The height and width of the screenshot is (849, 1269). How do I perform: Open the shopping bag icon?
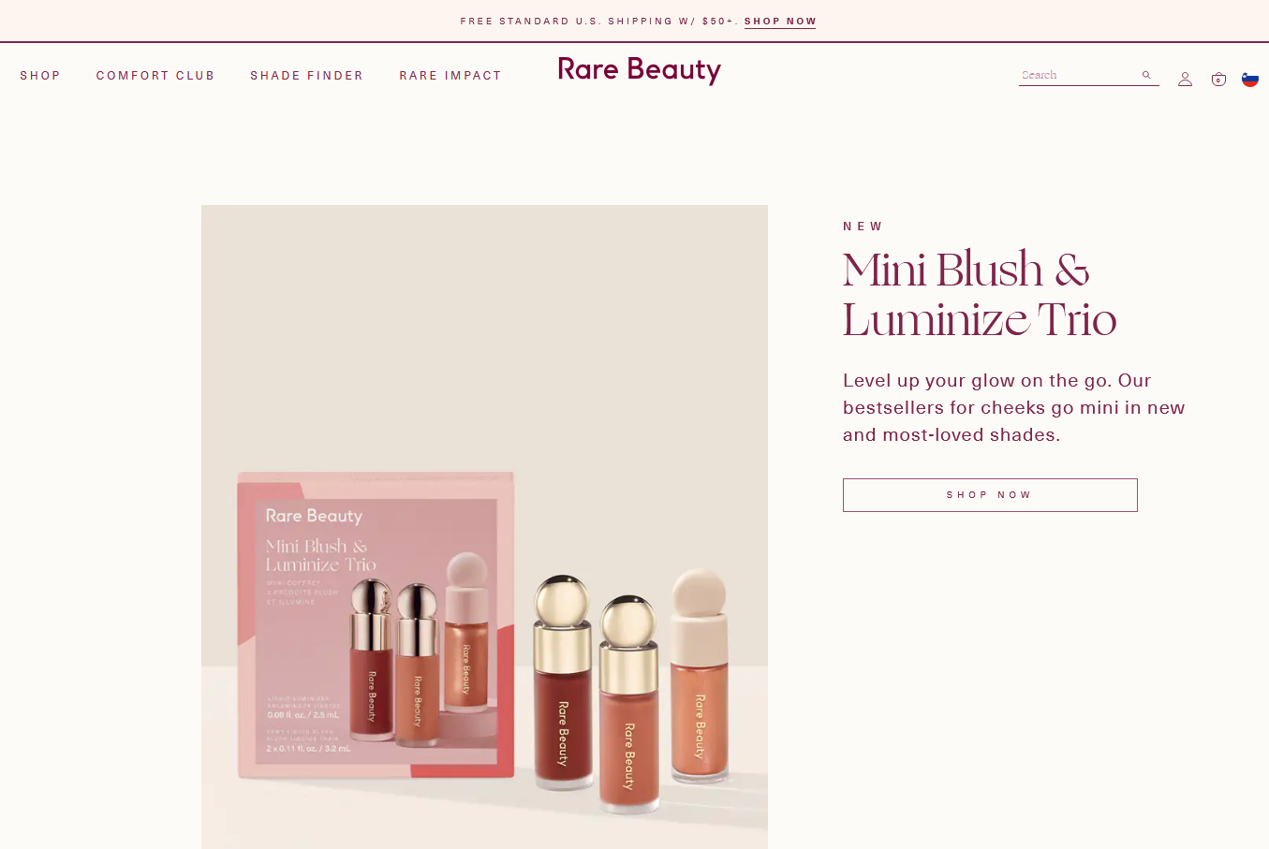click(x=1218, y=80)
